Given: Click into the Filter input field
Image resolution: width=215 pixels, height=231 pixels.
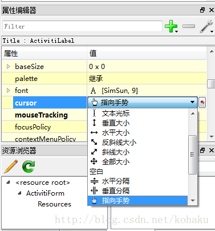Looking at the screenshot, I should pyautogui.click(x=82, y=26).
